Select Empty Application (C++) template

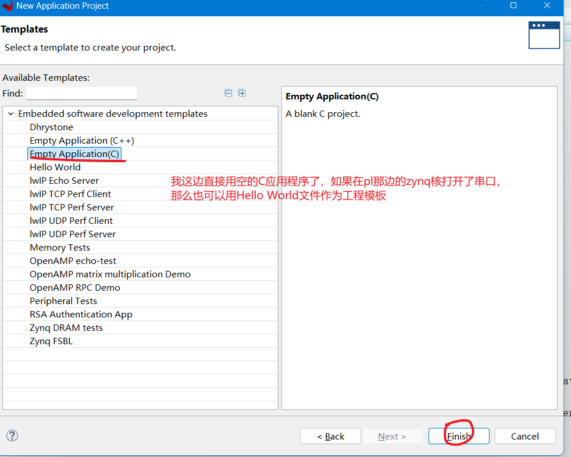coord(82,141)
